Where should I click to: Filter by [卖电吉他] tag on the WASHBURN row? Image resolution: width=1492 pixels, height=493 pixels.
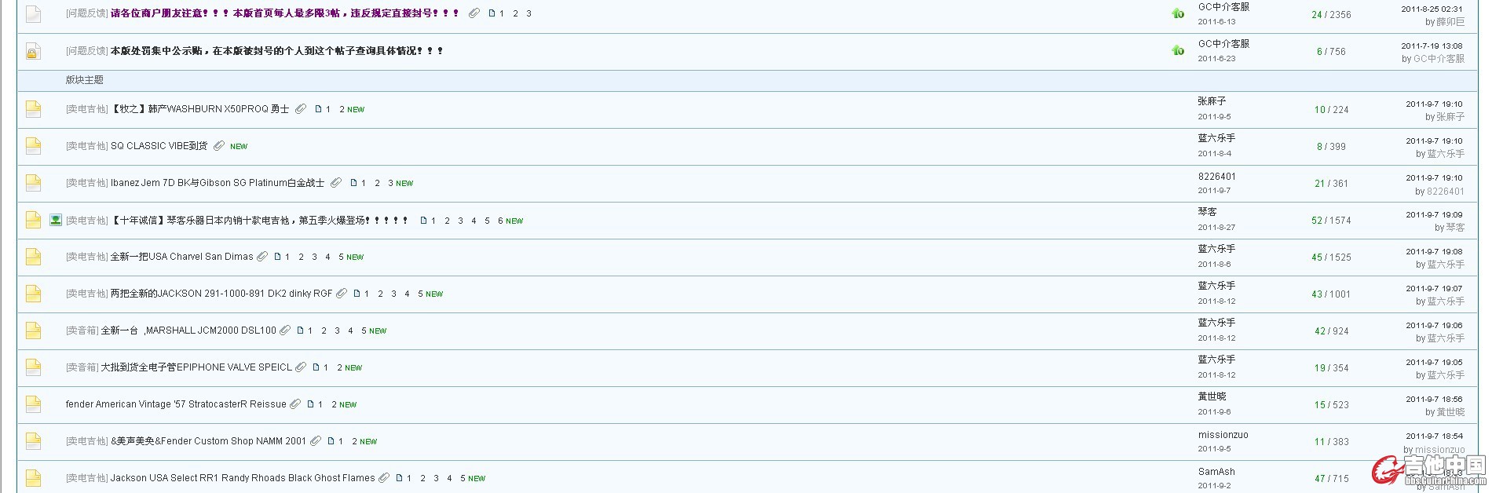[87, 109]
